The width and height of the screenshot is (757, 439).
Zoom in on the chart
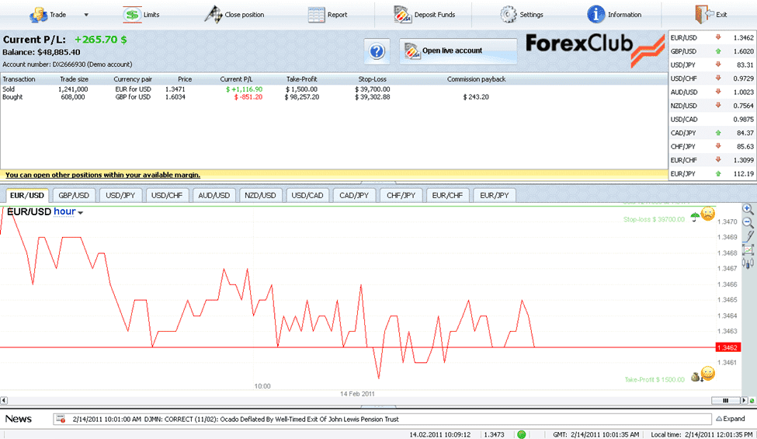[748, 209]
